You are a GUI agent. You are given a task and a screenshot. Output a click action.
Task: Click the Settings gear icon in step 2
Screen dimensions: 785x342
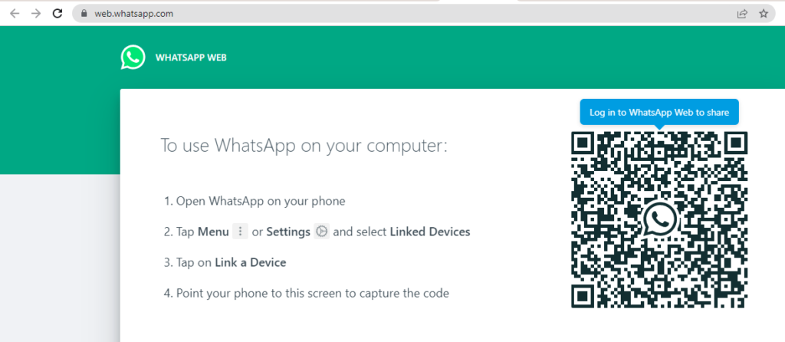(x=322, y=232)
